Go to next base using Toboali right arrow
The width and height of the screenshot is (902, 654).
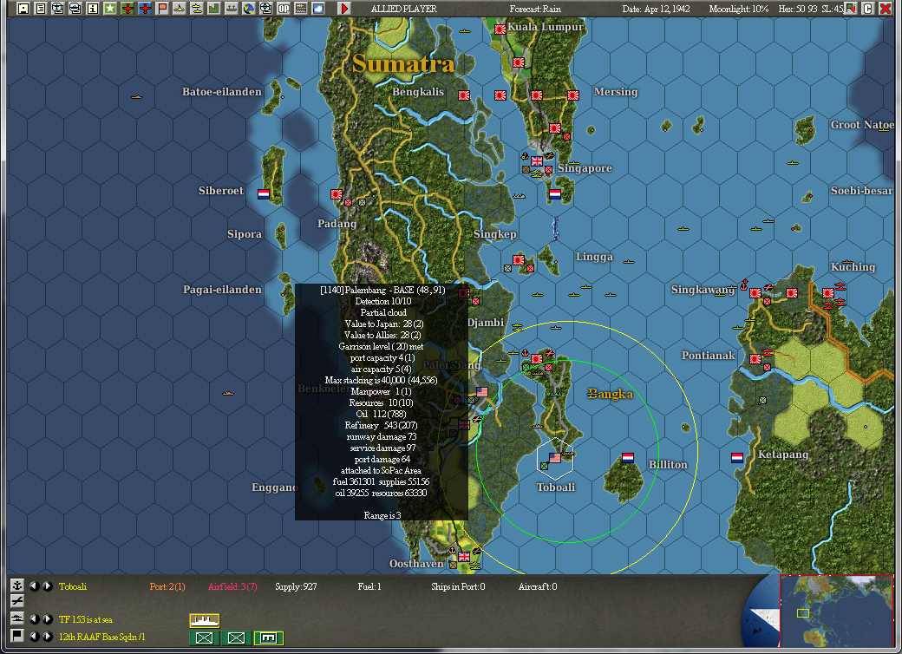click(48, 586)
